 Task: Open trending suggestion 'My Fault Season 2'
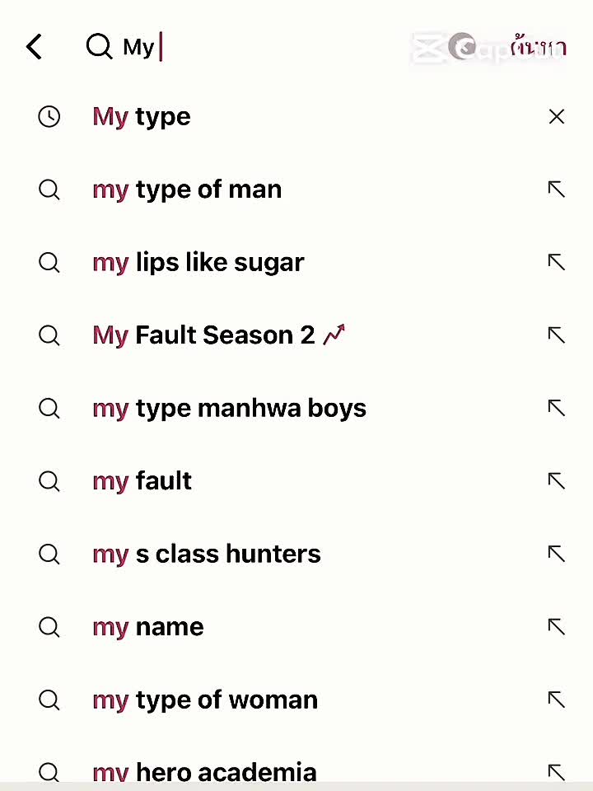(x=204, y=335)
